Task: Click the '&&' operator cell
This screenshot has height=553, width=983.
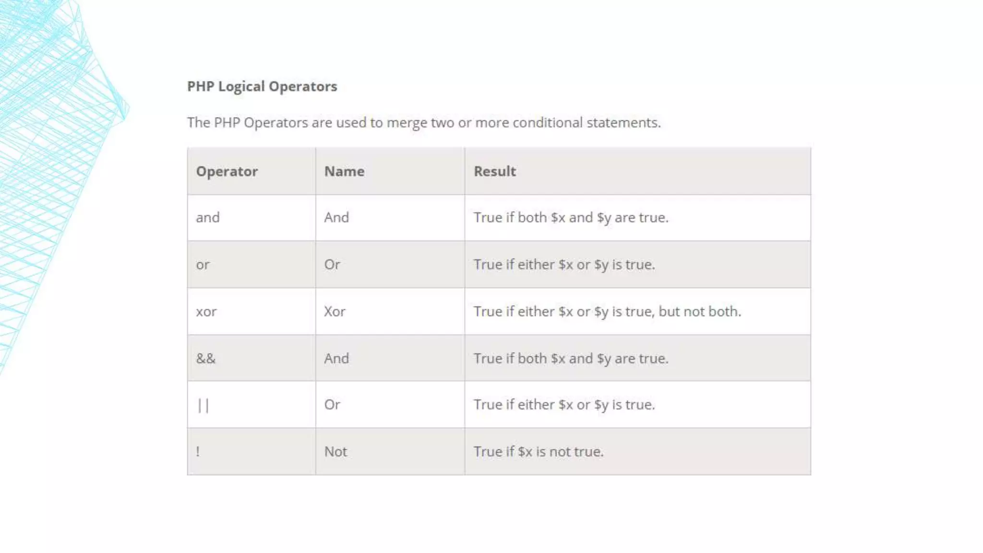Action: click(252, 358)
